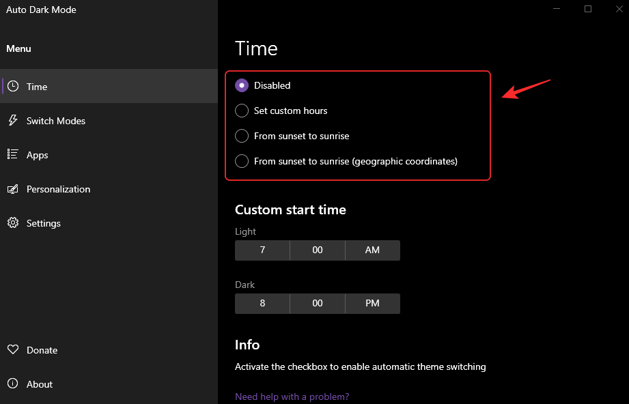The width and height of the screenshot is (629, 404).
Task: Select the Time clock icon in sidebar
Action: click(x=12, y=86)
